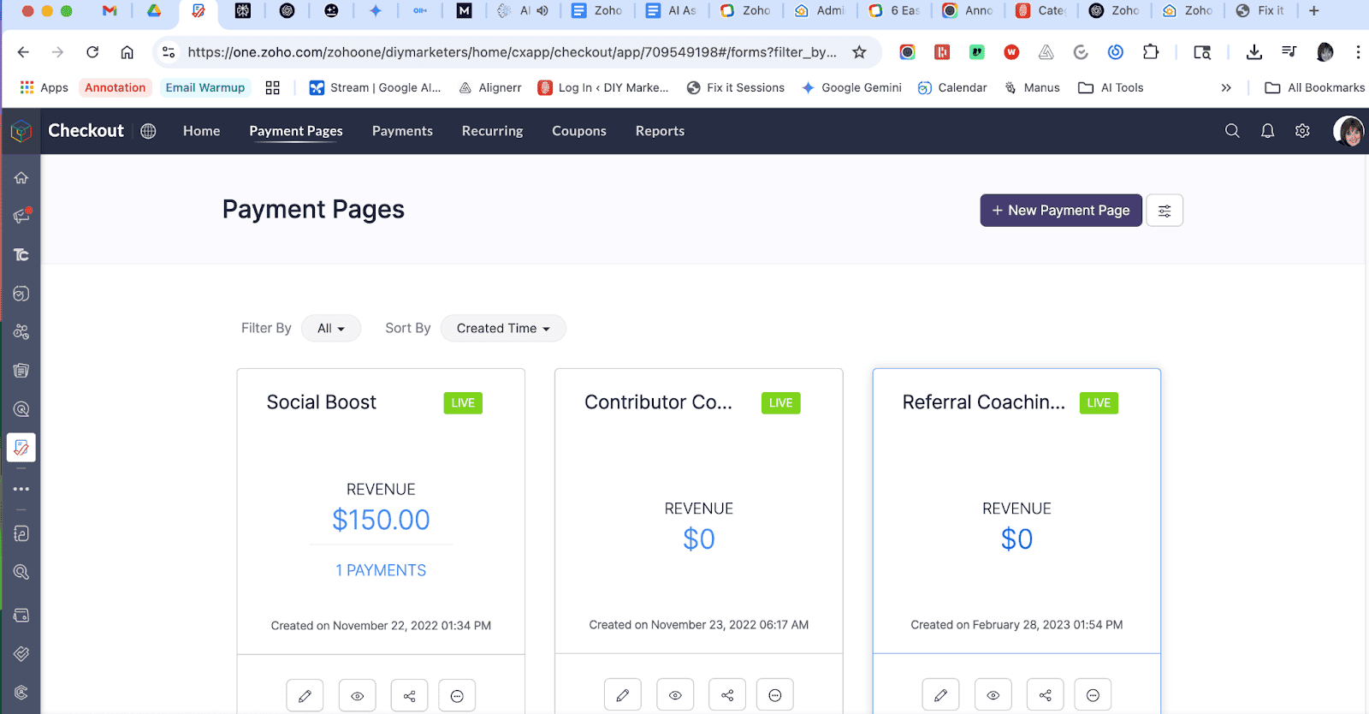1369x714 pixels.
Task: Switch to the Recurring tab
Action: 492,131
